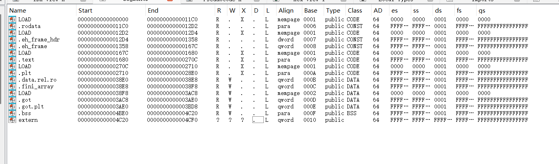Image resolution: width=559 pixels, height=164 pixels.
Task: Click the .fini_array segment icon
Action: point(13,86)
